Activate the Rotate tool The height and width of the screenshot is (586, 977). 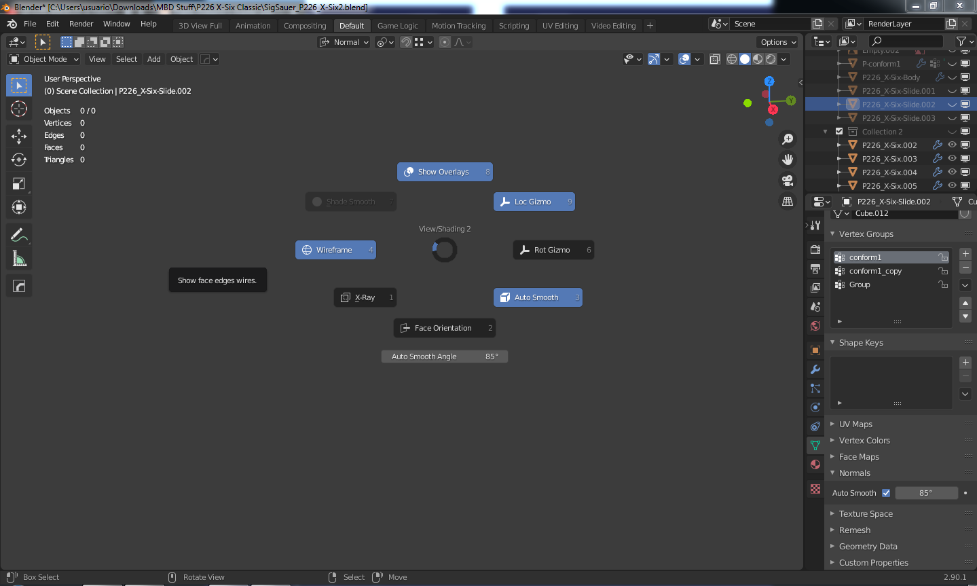tap(19, 160)
